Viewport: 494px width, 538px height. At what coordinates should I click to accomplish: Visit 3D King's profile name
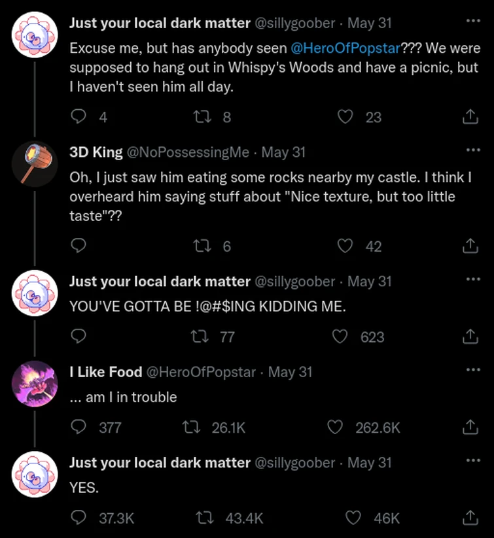click(x=94, y=152)
